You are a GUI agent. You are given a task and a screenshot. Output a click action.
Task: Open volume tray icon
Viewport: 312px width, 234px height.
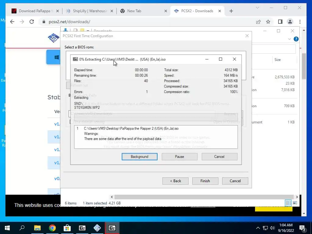(x=272, y=228)
